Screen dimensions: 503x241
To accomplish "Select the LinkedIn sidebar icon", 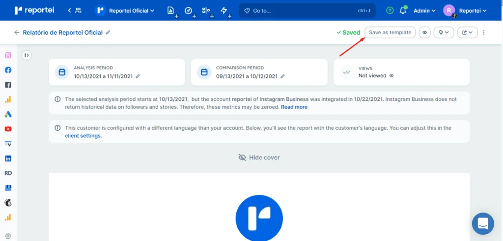I will click(x=8, y=158).
